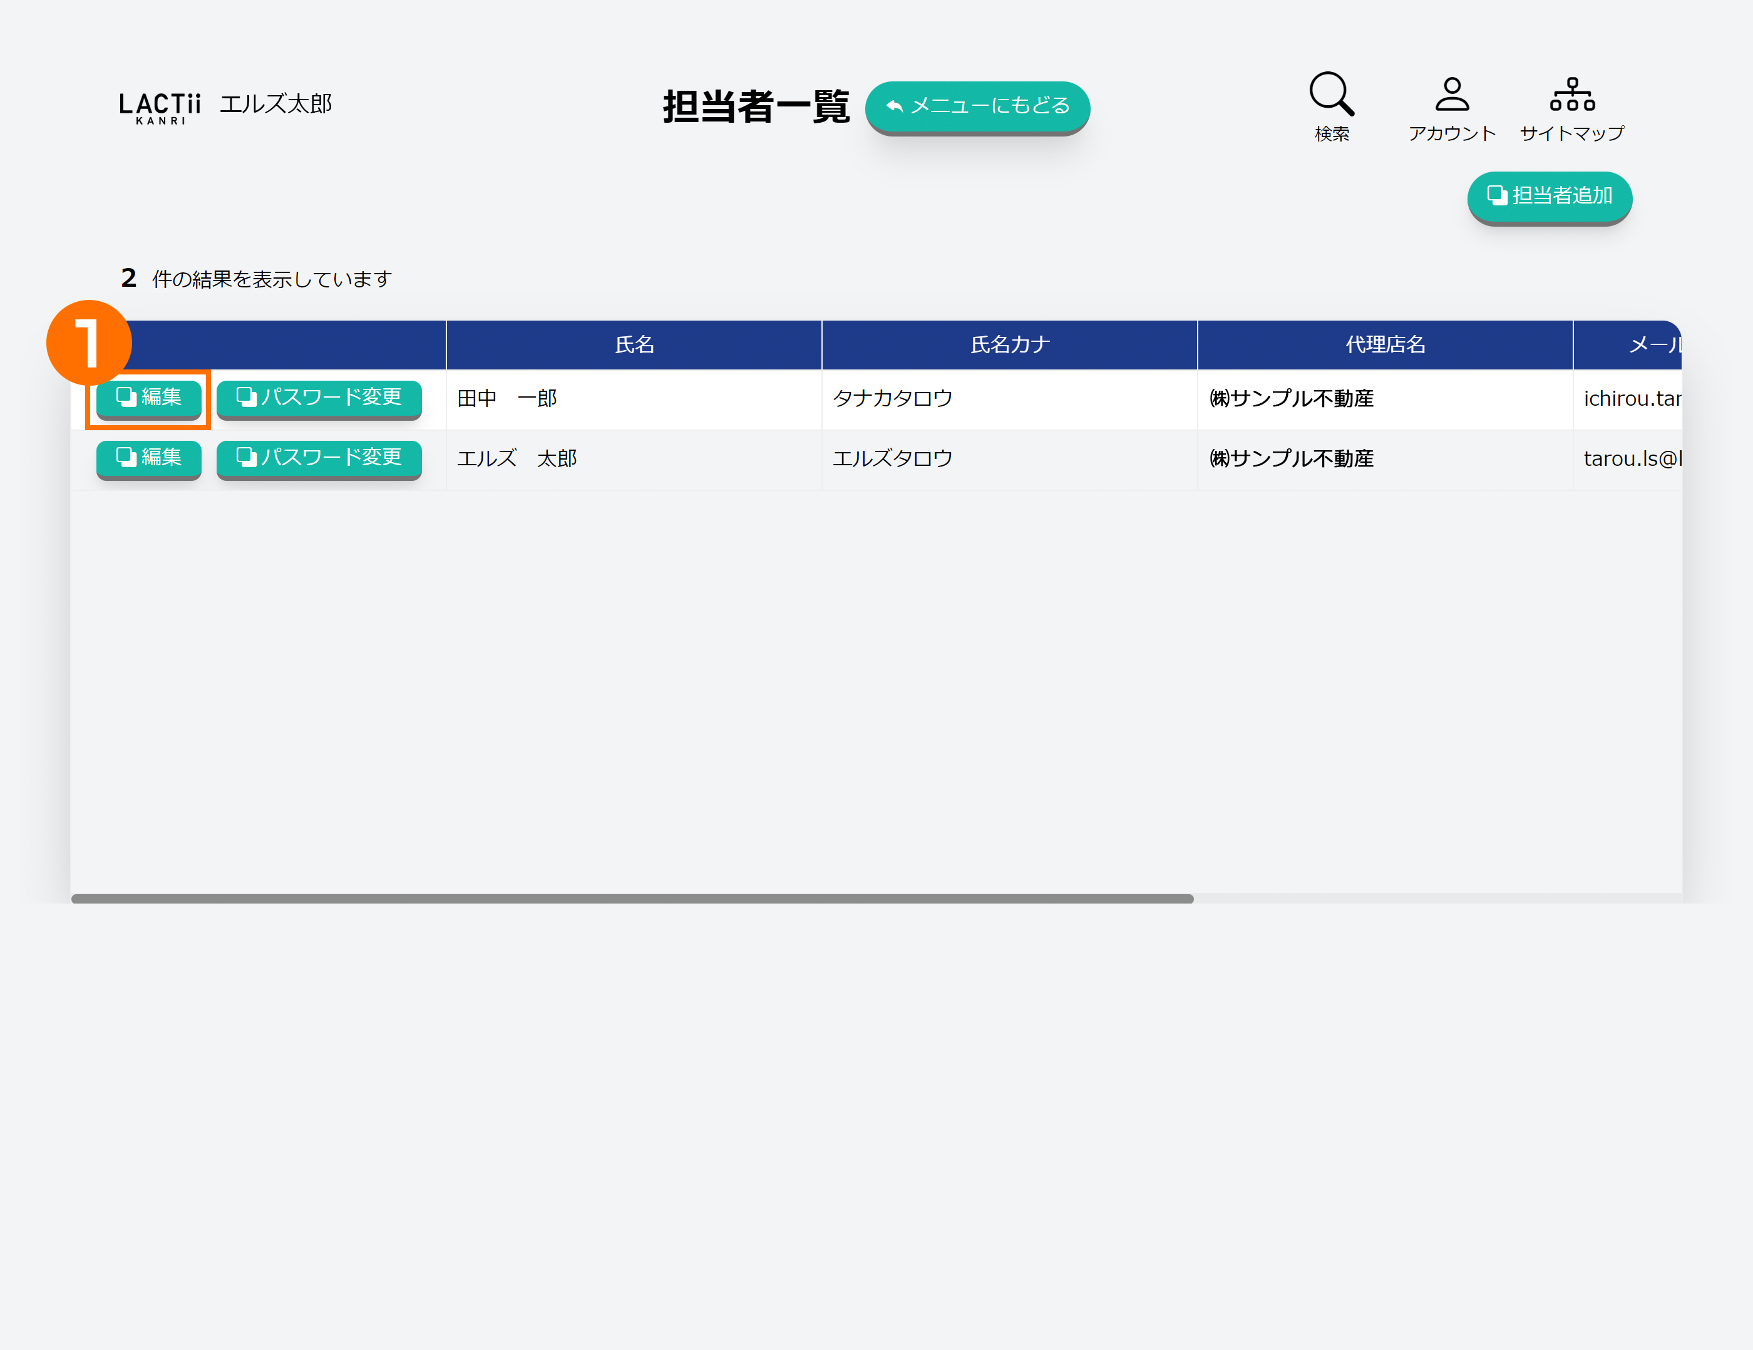Click the 代理店名 column header
The image size is (1753, 1350).
(1385, 345)
